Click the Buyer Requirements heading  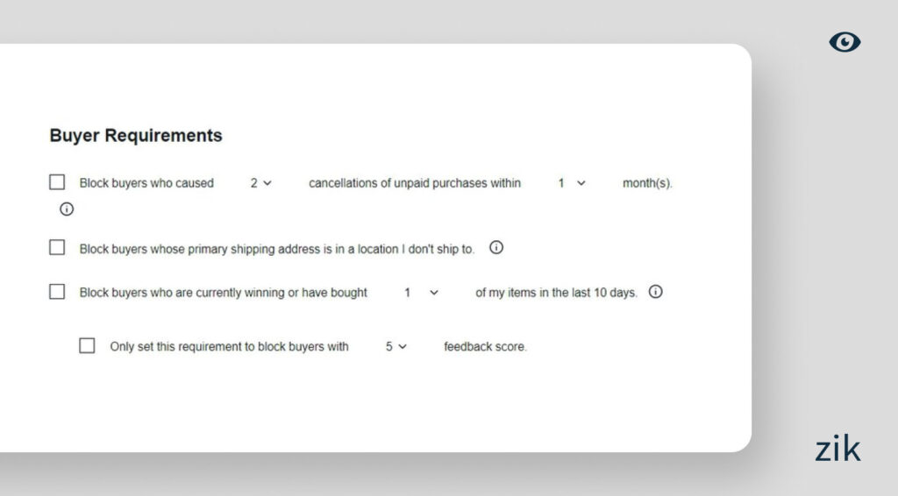pyautogui.click(x=136, y=136)
